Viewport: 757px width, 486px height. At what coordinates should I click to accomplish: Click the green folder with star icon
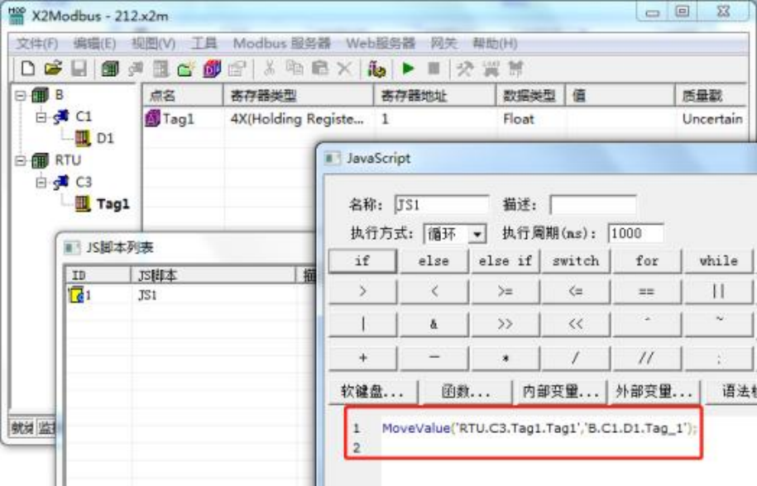click(x=186, y=69)
